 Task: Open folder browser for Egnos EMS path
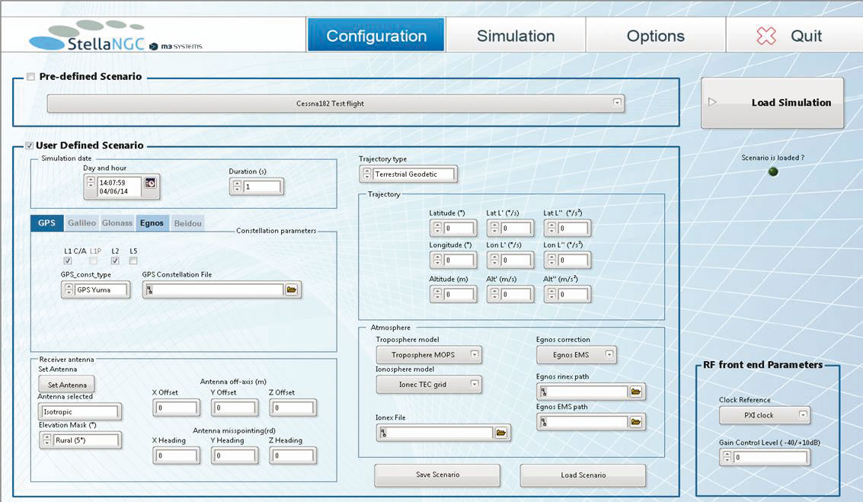tap(636, 422)
